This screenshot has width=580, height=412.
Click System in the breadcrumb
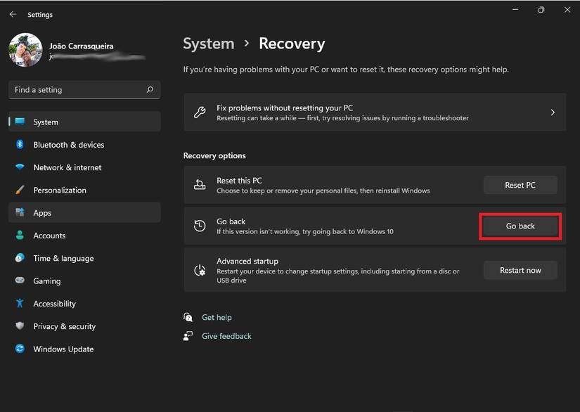(209, 44)
